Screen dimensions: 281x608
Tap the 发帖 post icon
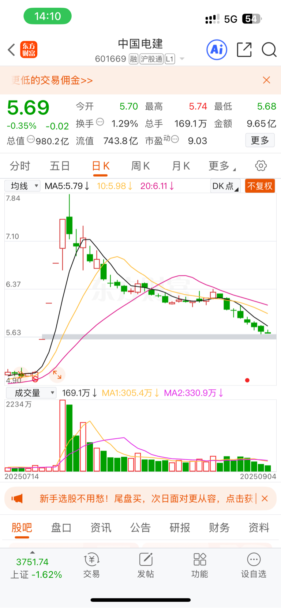pyautogui.click(x=146, y=565)
